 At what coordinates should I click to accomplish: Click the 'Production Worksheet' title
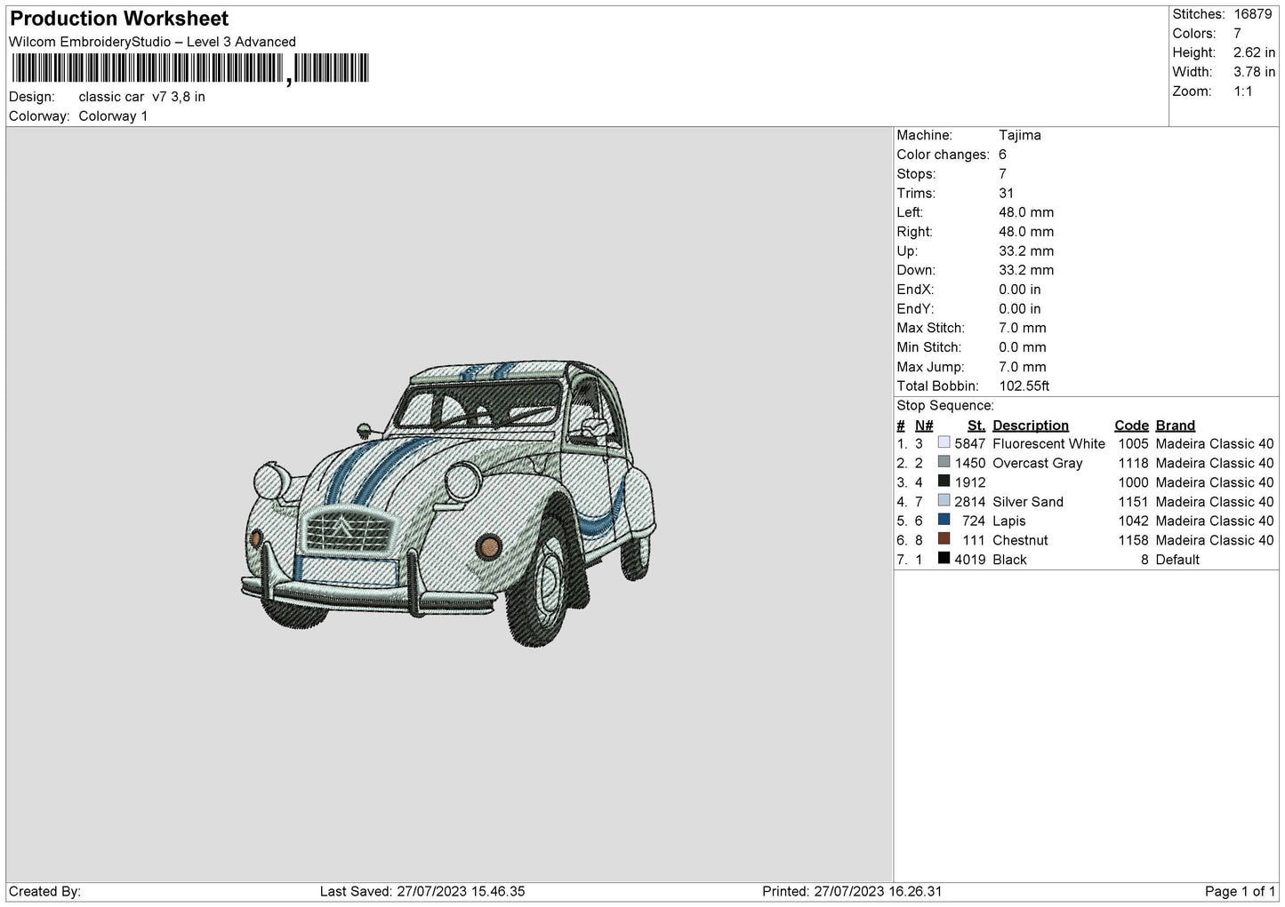[x=119, y=19]
